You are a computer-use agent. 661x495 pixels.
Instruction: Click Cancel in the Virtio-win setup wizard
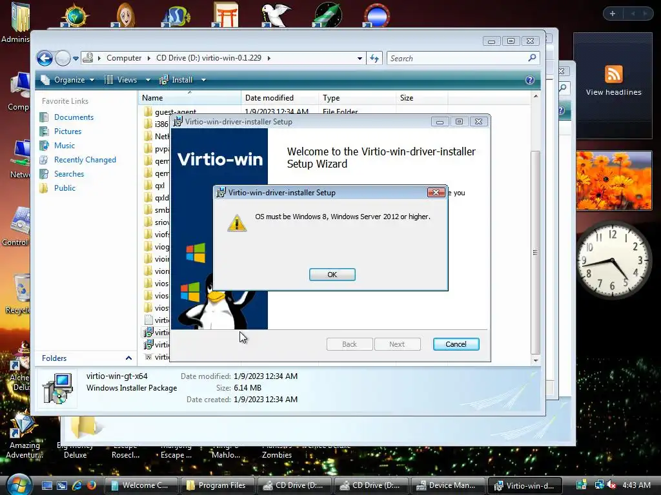point(456,344)
